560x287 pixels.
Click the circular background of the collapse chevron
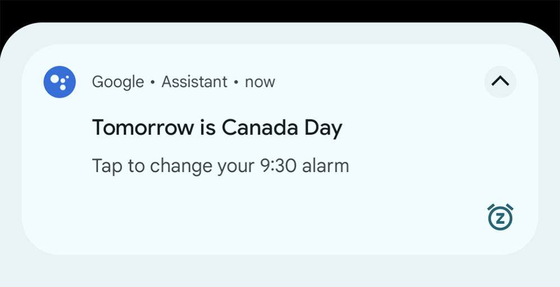500,82
